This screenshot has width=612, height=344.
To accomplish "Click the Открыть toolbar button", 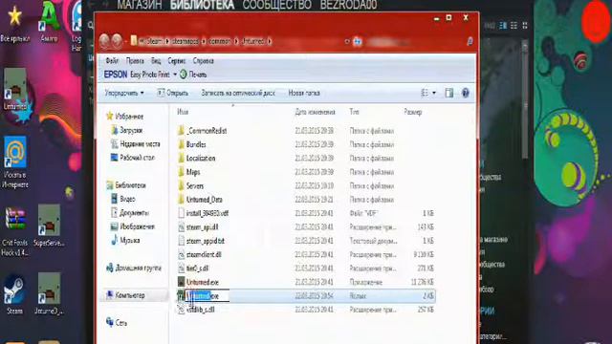I will pos(172,94).
